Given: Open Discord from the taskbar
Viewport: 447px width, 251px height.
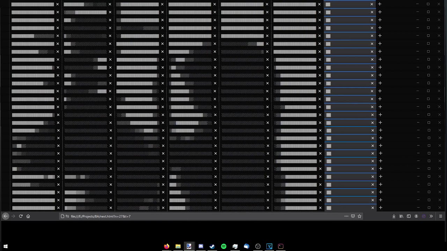Looking at the screenshot, I should pos(201,246).
